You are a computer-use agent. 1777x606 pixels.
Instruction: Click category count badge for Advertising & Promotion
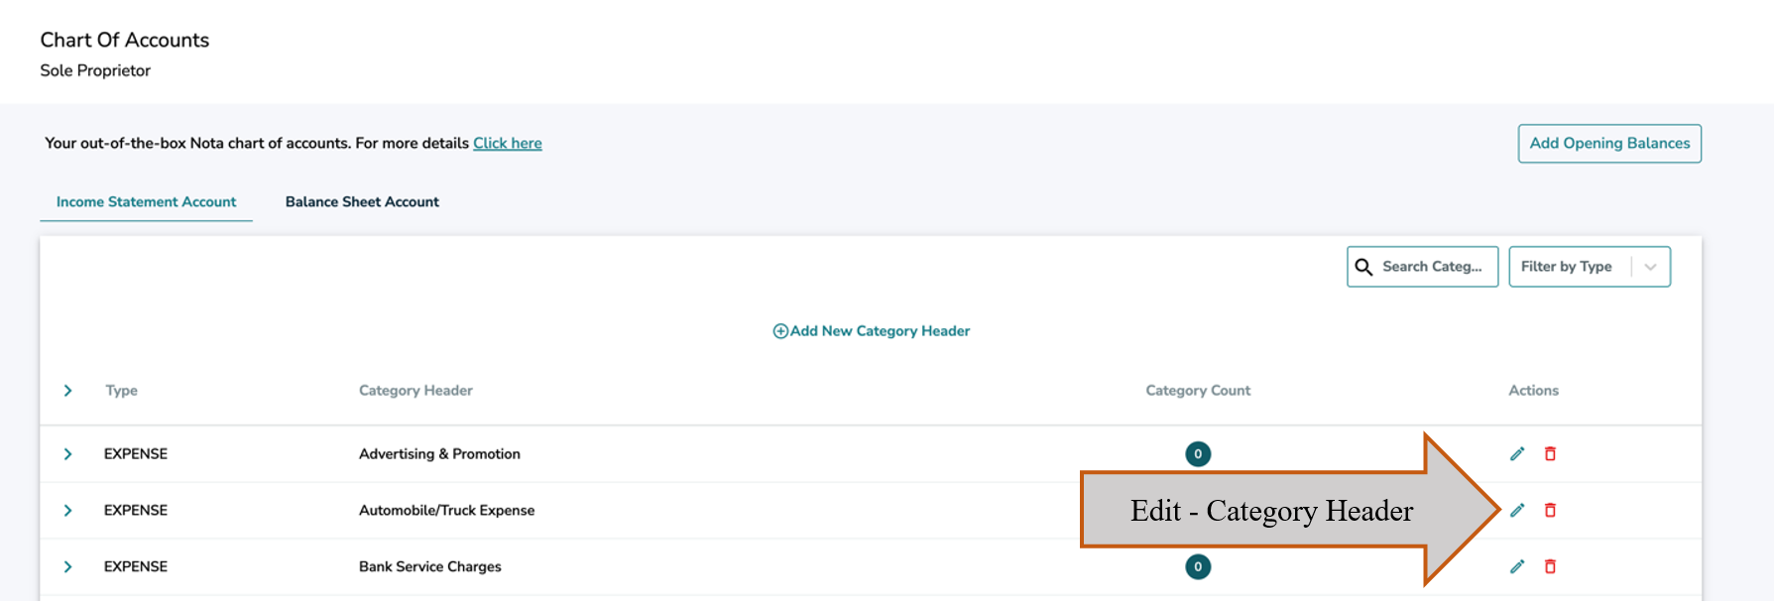pyautogui.click(x=1198, y=454)
